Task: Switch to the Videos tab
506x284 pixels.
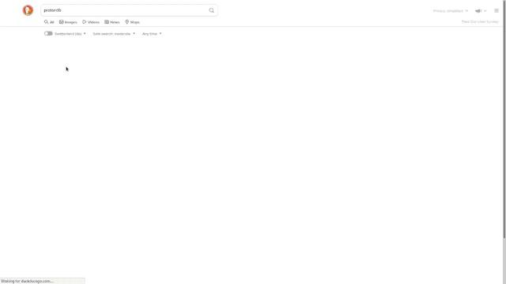Action: [91, 22]
